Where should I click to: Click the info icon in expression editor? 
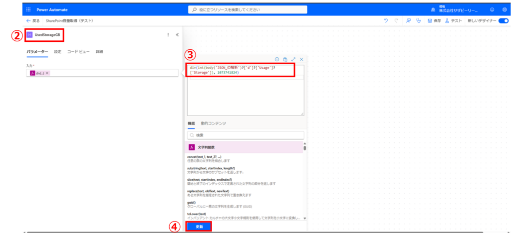(x=276, y=59)
